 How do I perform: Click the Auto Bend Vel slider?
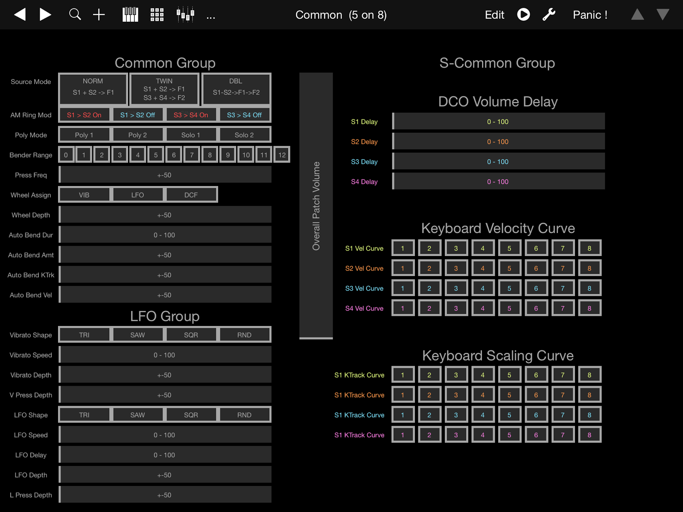pos(165,295)
